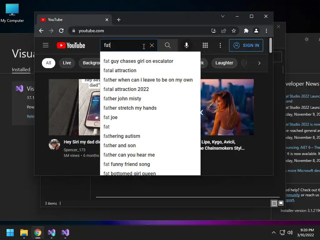The image size is (320, 240).
Task: Open the volume speaker tray icon
Action: point(290,232)
